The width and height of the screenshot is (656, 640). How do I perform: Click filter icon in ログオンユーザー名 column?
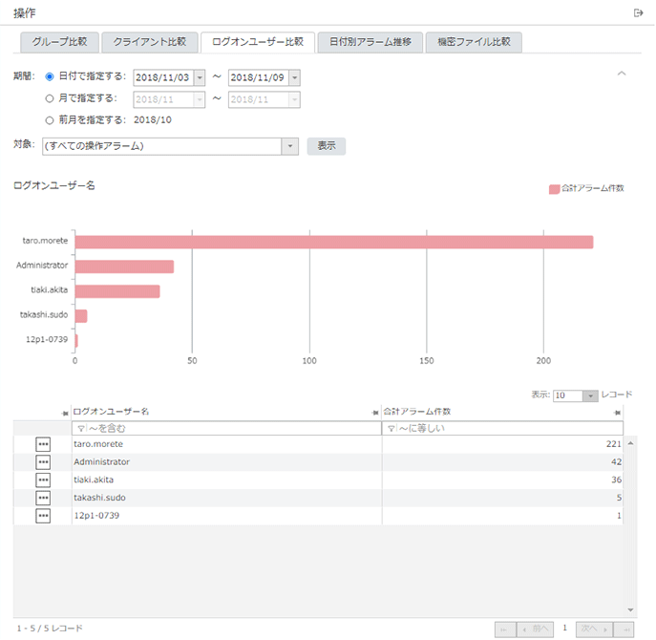click(80, 429)
